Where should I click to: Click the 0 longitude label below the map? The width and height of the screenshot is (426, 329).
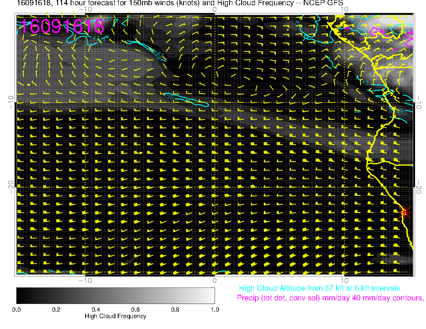coord(215,280)
